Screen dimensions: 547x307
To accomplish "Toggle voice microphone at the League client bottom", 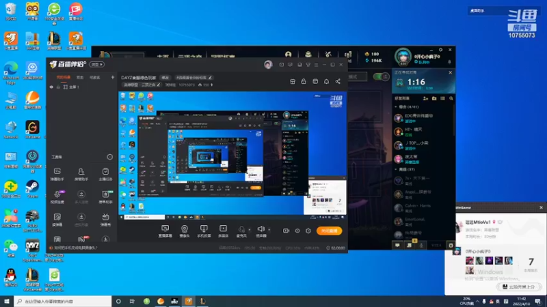I will pyautogui.click(x=421, y=246).
